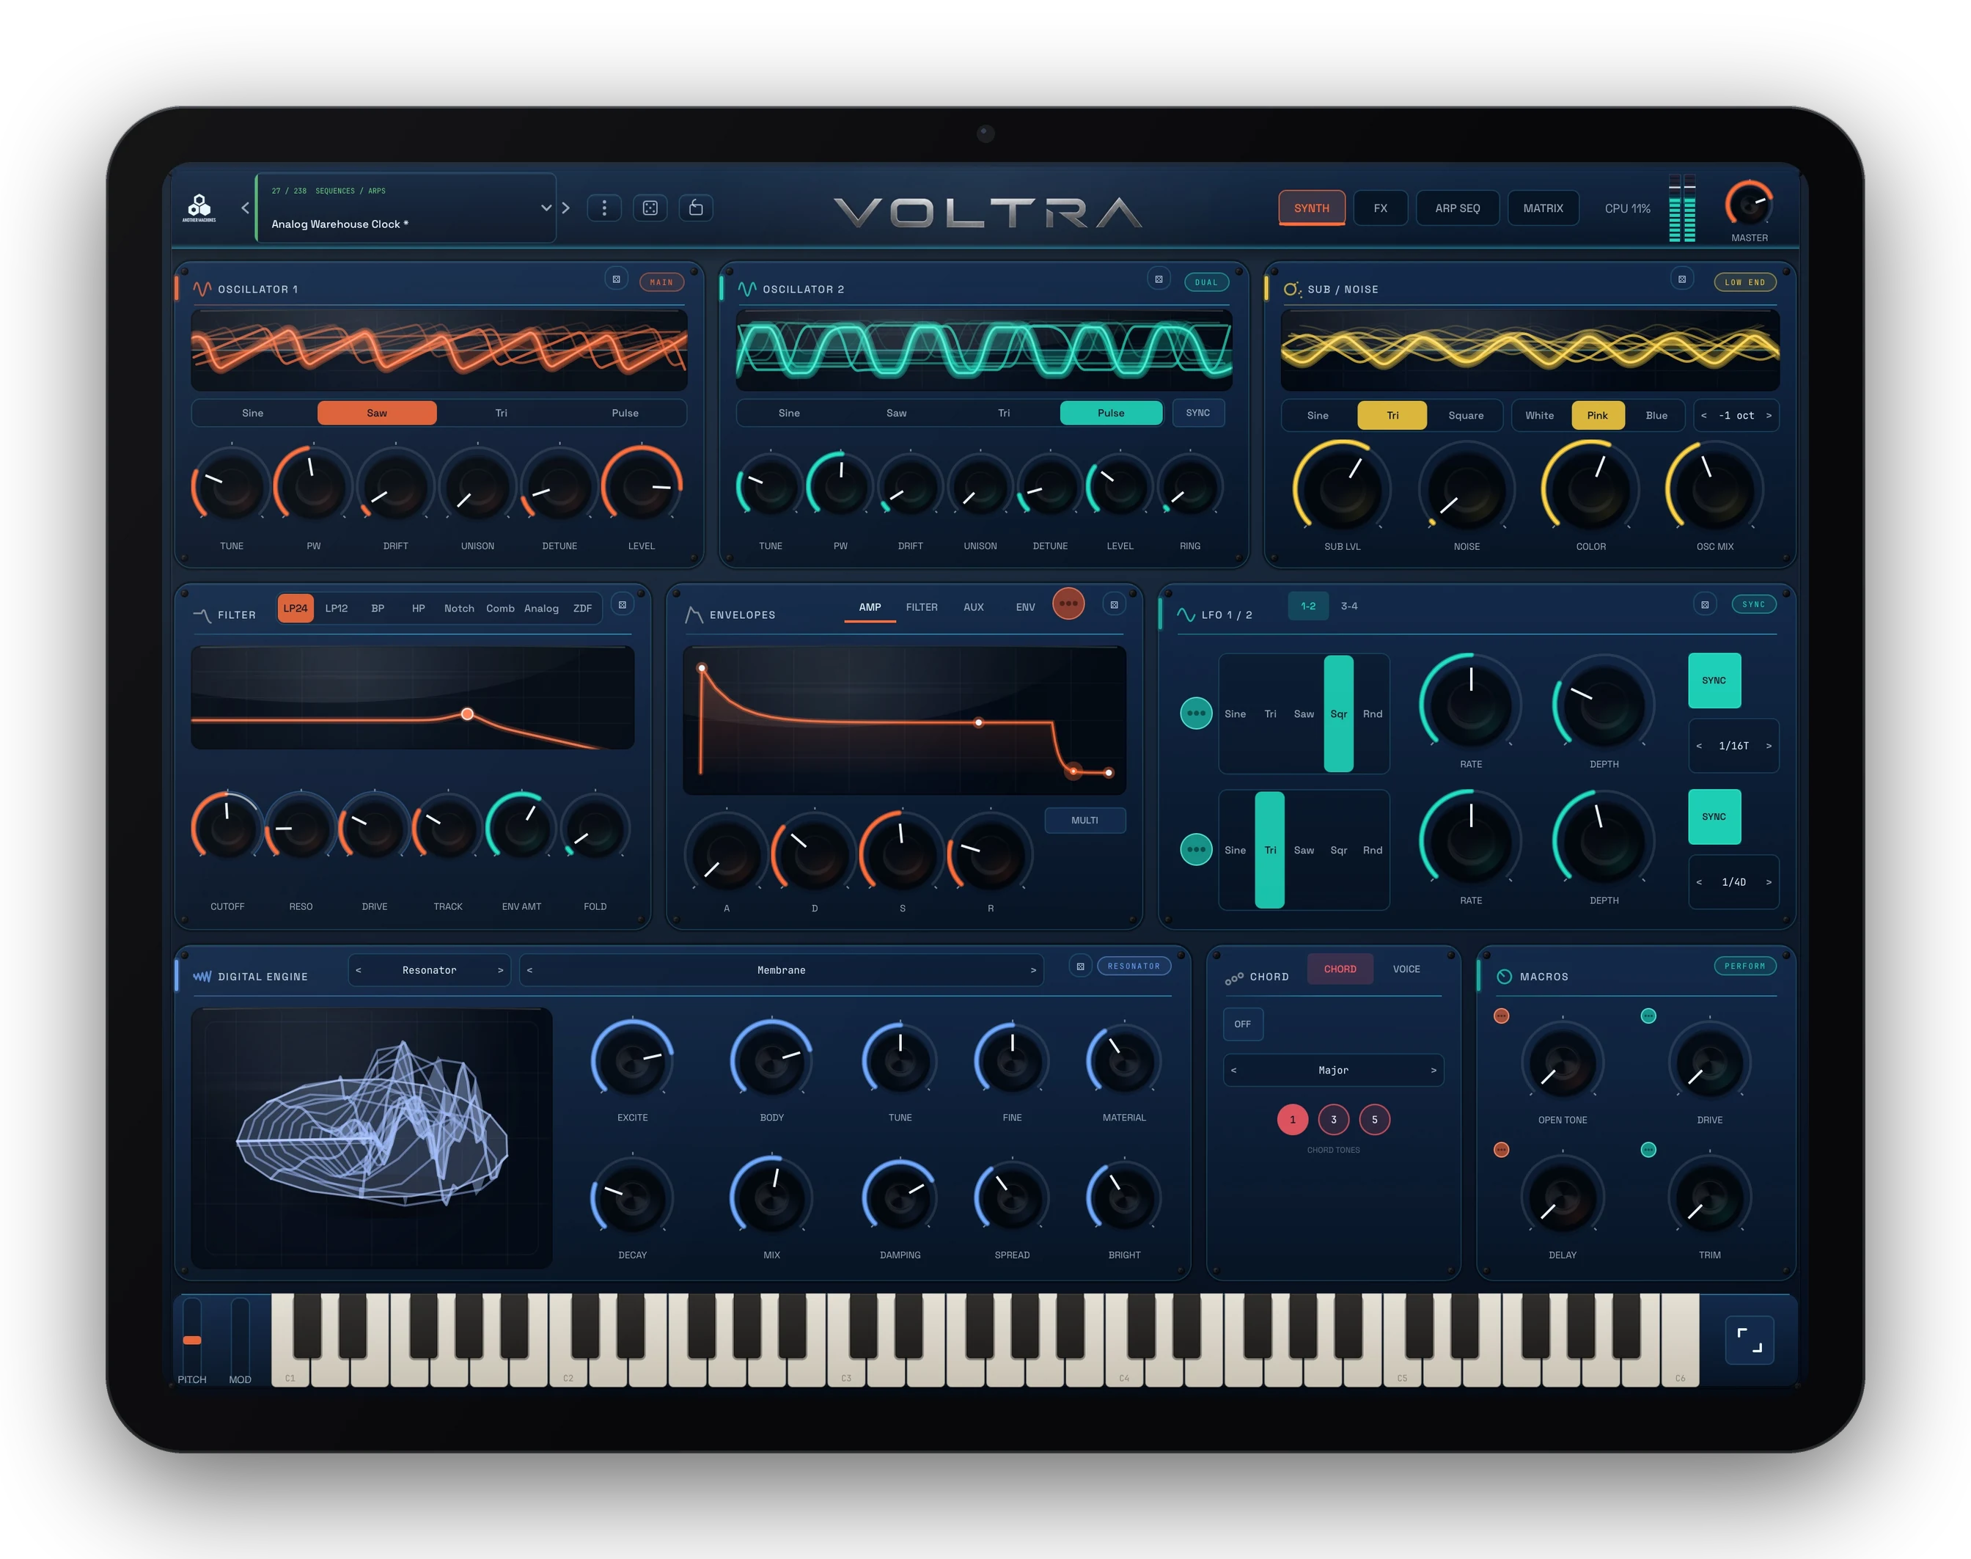Toggle chord tone 5
The height and width of the screenshot is (1559, 1971).
click(1374, 1120)
